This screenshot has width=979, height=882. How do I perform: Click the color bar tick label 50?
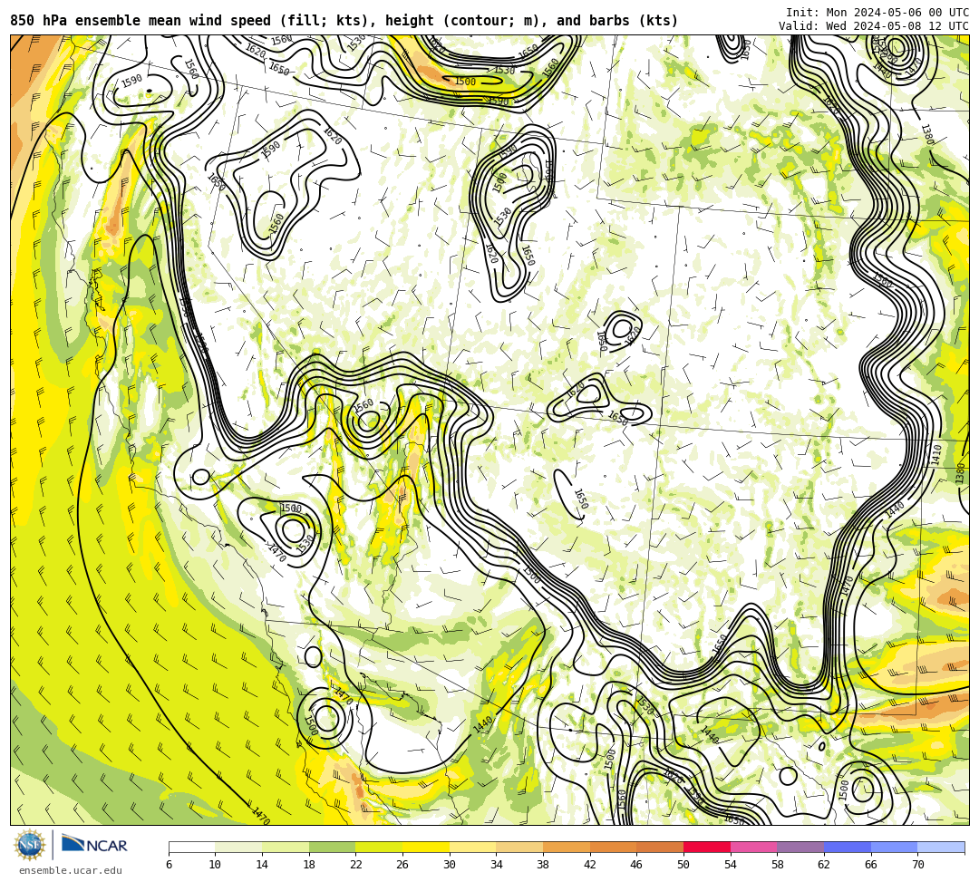coord(683,865)
